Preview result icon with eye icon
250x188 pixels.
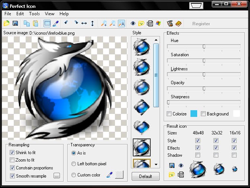tap(181, 166)
